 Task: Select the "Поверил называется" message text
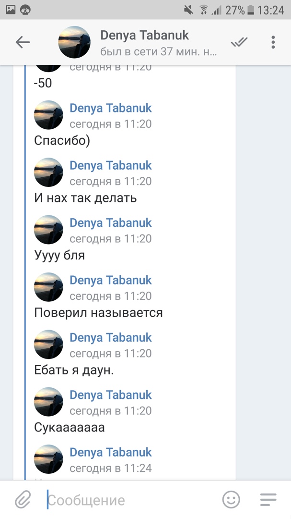98,313
